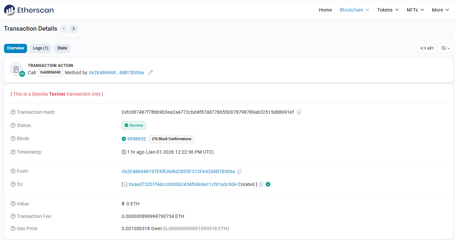455x240 pixels.
Task: Go to the Home page
Action: (325, 10)
